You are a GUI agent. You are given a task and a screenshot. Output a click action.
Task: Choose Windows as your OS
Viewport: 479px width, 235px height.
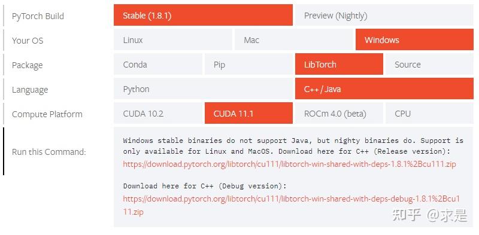click(x=414, y=39)
